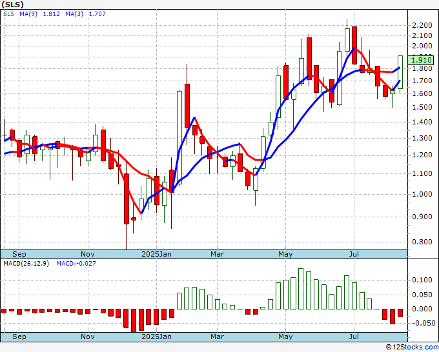Click the MA(9) legend label
This screenshot has width=439, height=352.
pyautogui.click(x=28, y=14)
